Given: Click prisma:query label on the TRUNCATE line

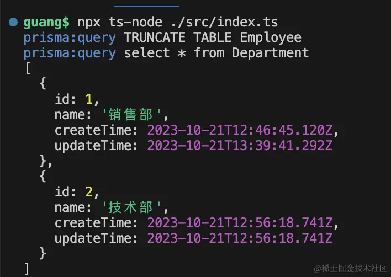Looking at the screenshot, I should pos(70,38).
